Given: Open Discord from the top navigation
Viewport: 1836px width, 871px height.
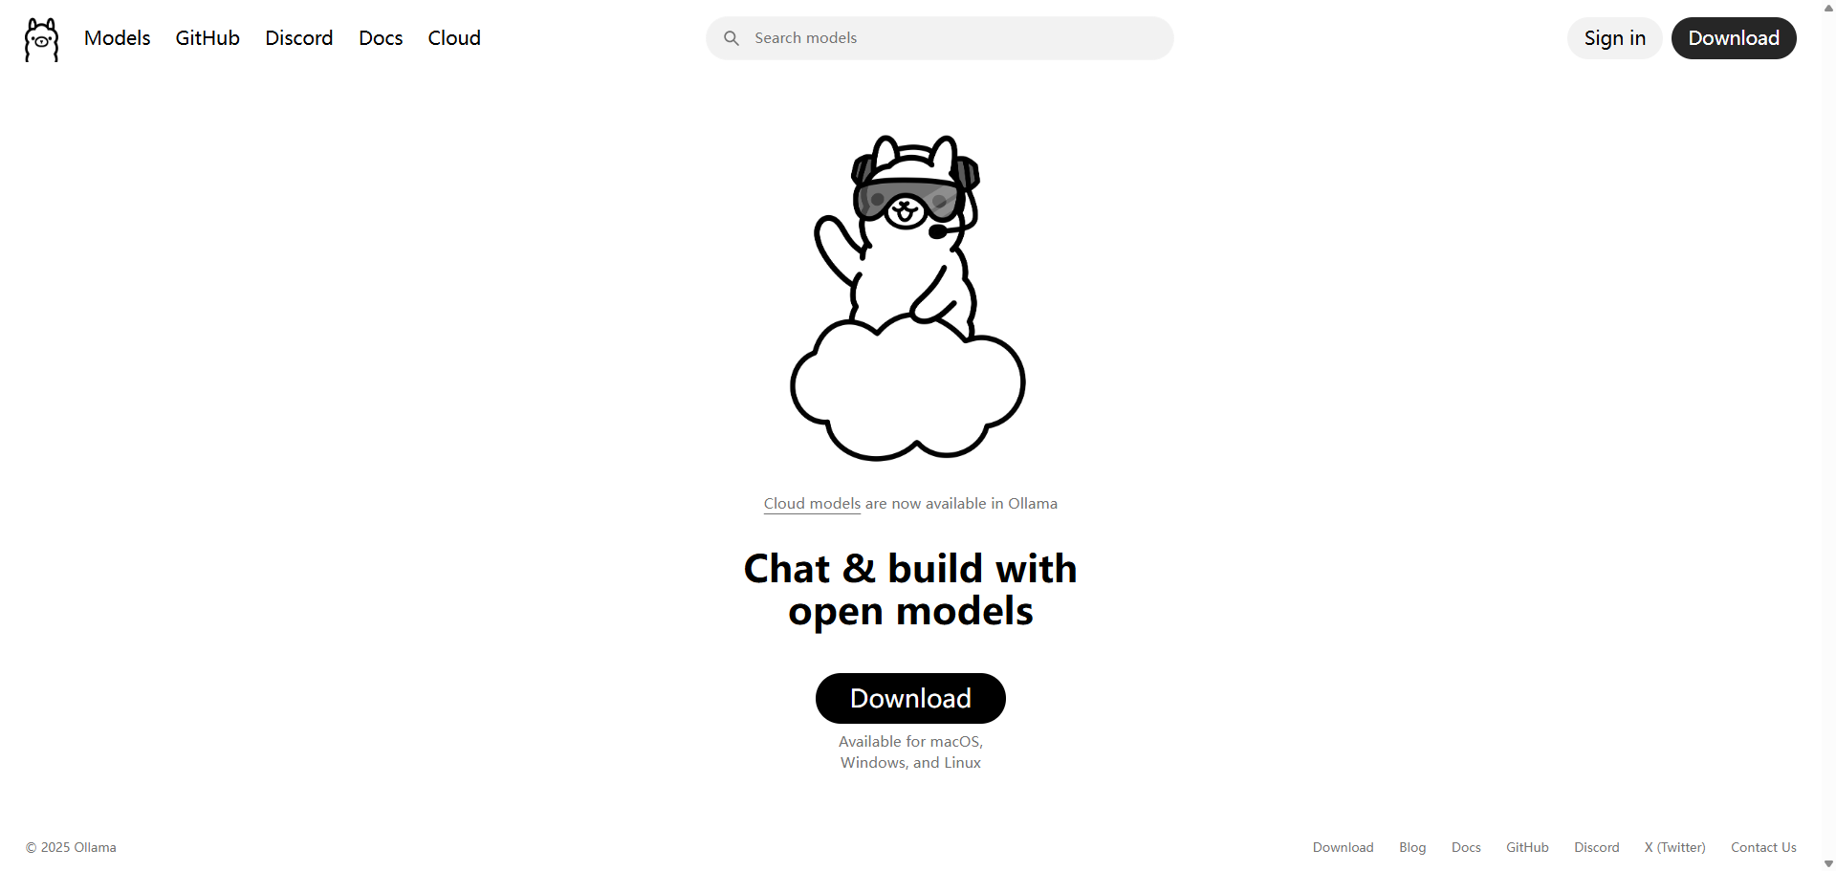Looking at the screenshot, I should [x=299, y=38].
